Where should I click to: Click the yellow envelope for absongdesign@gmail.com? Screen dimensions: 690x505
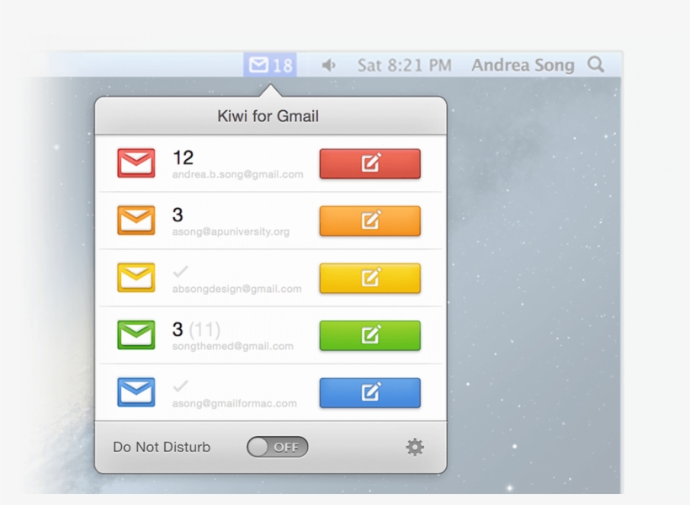coord(137,278)
